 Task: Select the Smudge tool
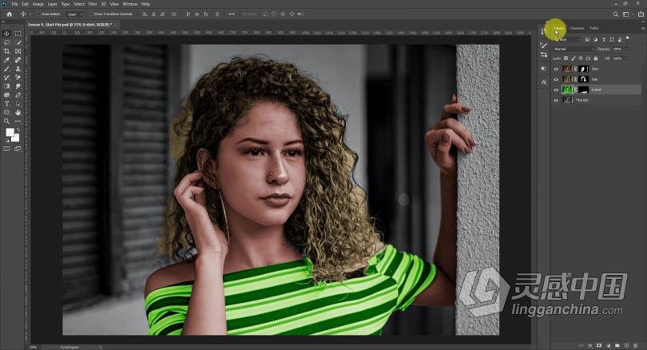[18, 86]
